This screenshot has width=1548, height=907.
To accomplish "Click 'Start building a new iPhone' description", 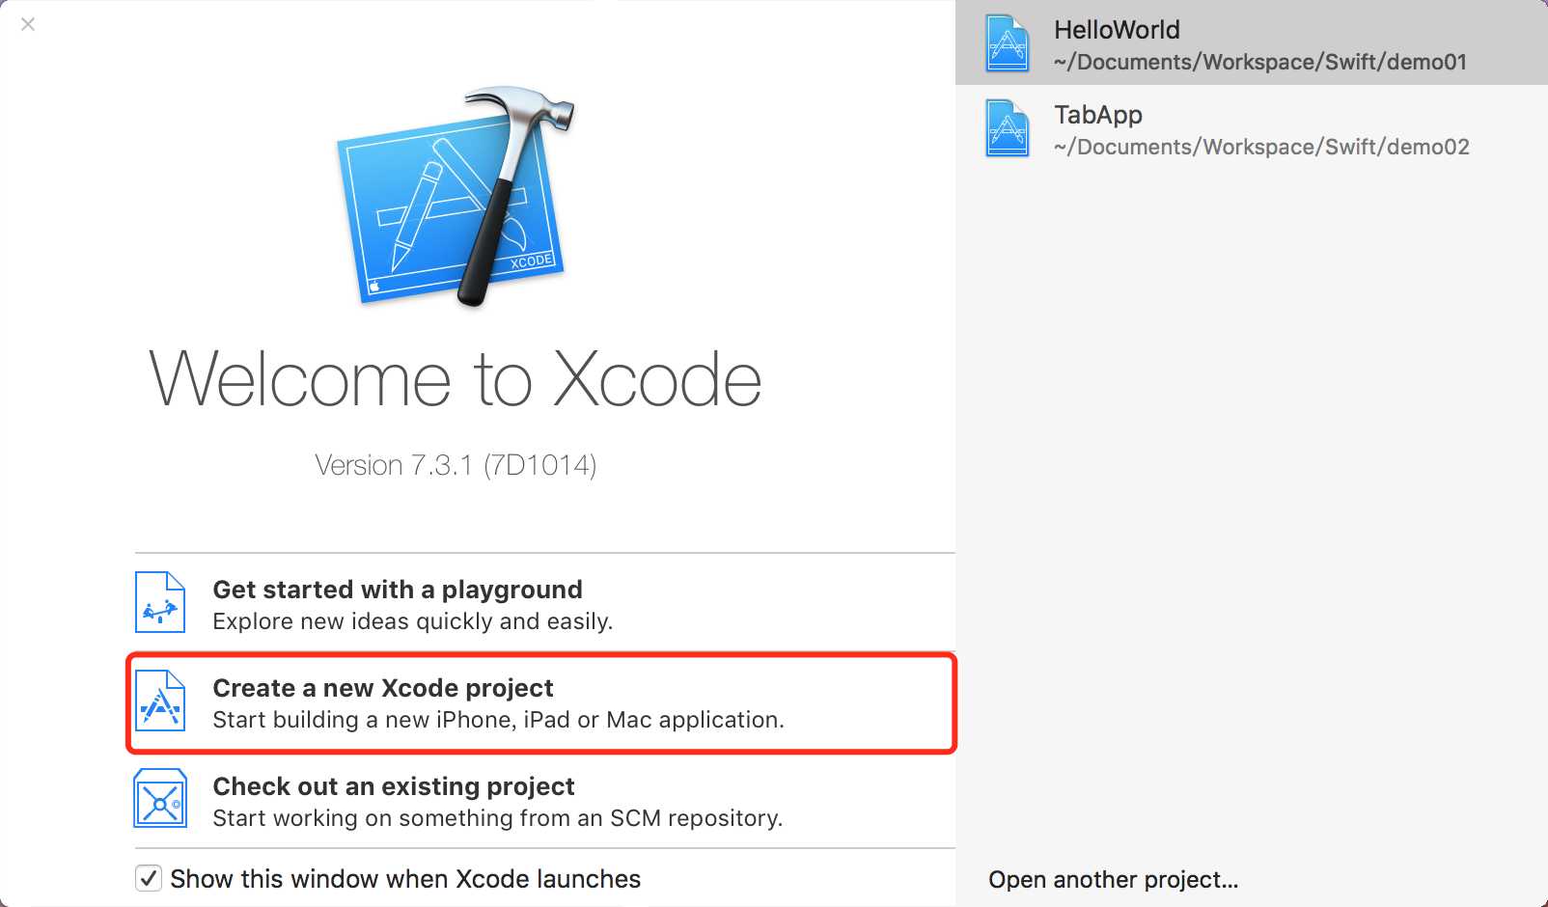I will [498, 720].
